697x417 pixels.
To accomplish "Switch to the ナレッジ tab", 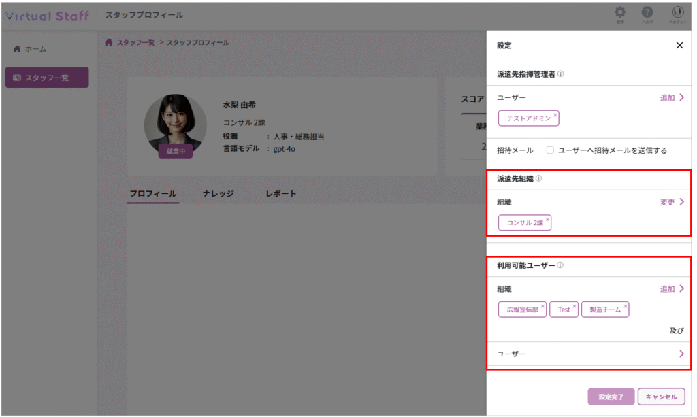I will (218, 194).
